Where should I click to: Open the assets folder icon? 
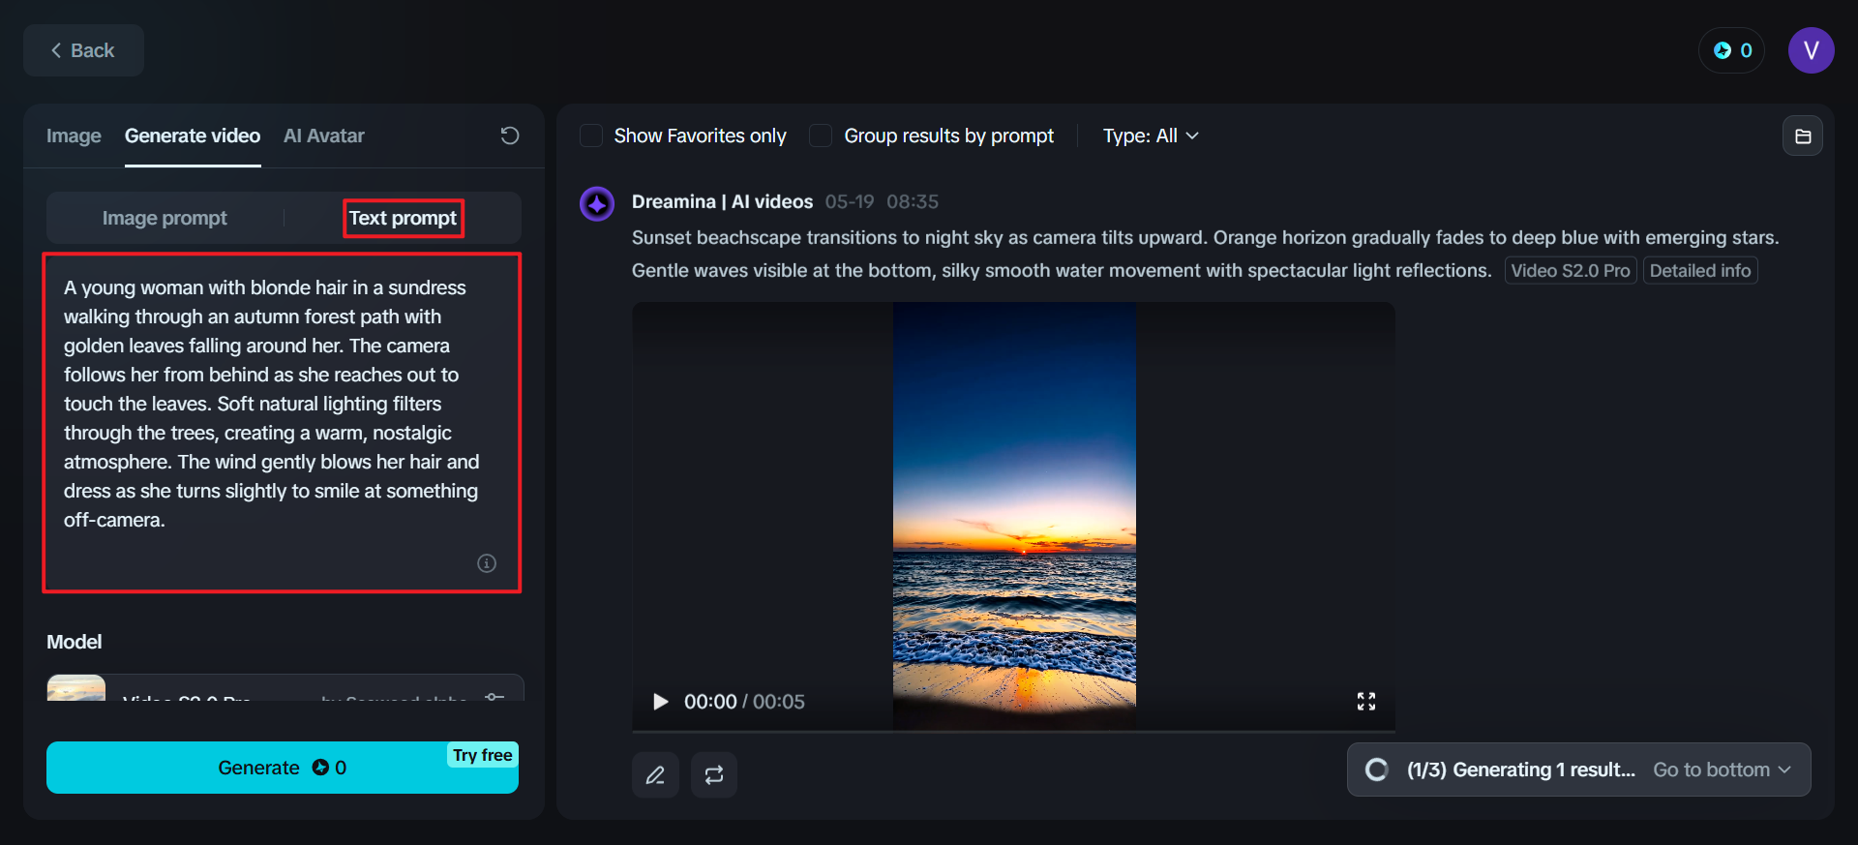[1803, 136]
